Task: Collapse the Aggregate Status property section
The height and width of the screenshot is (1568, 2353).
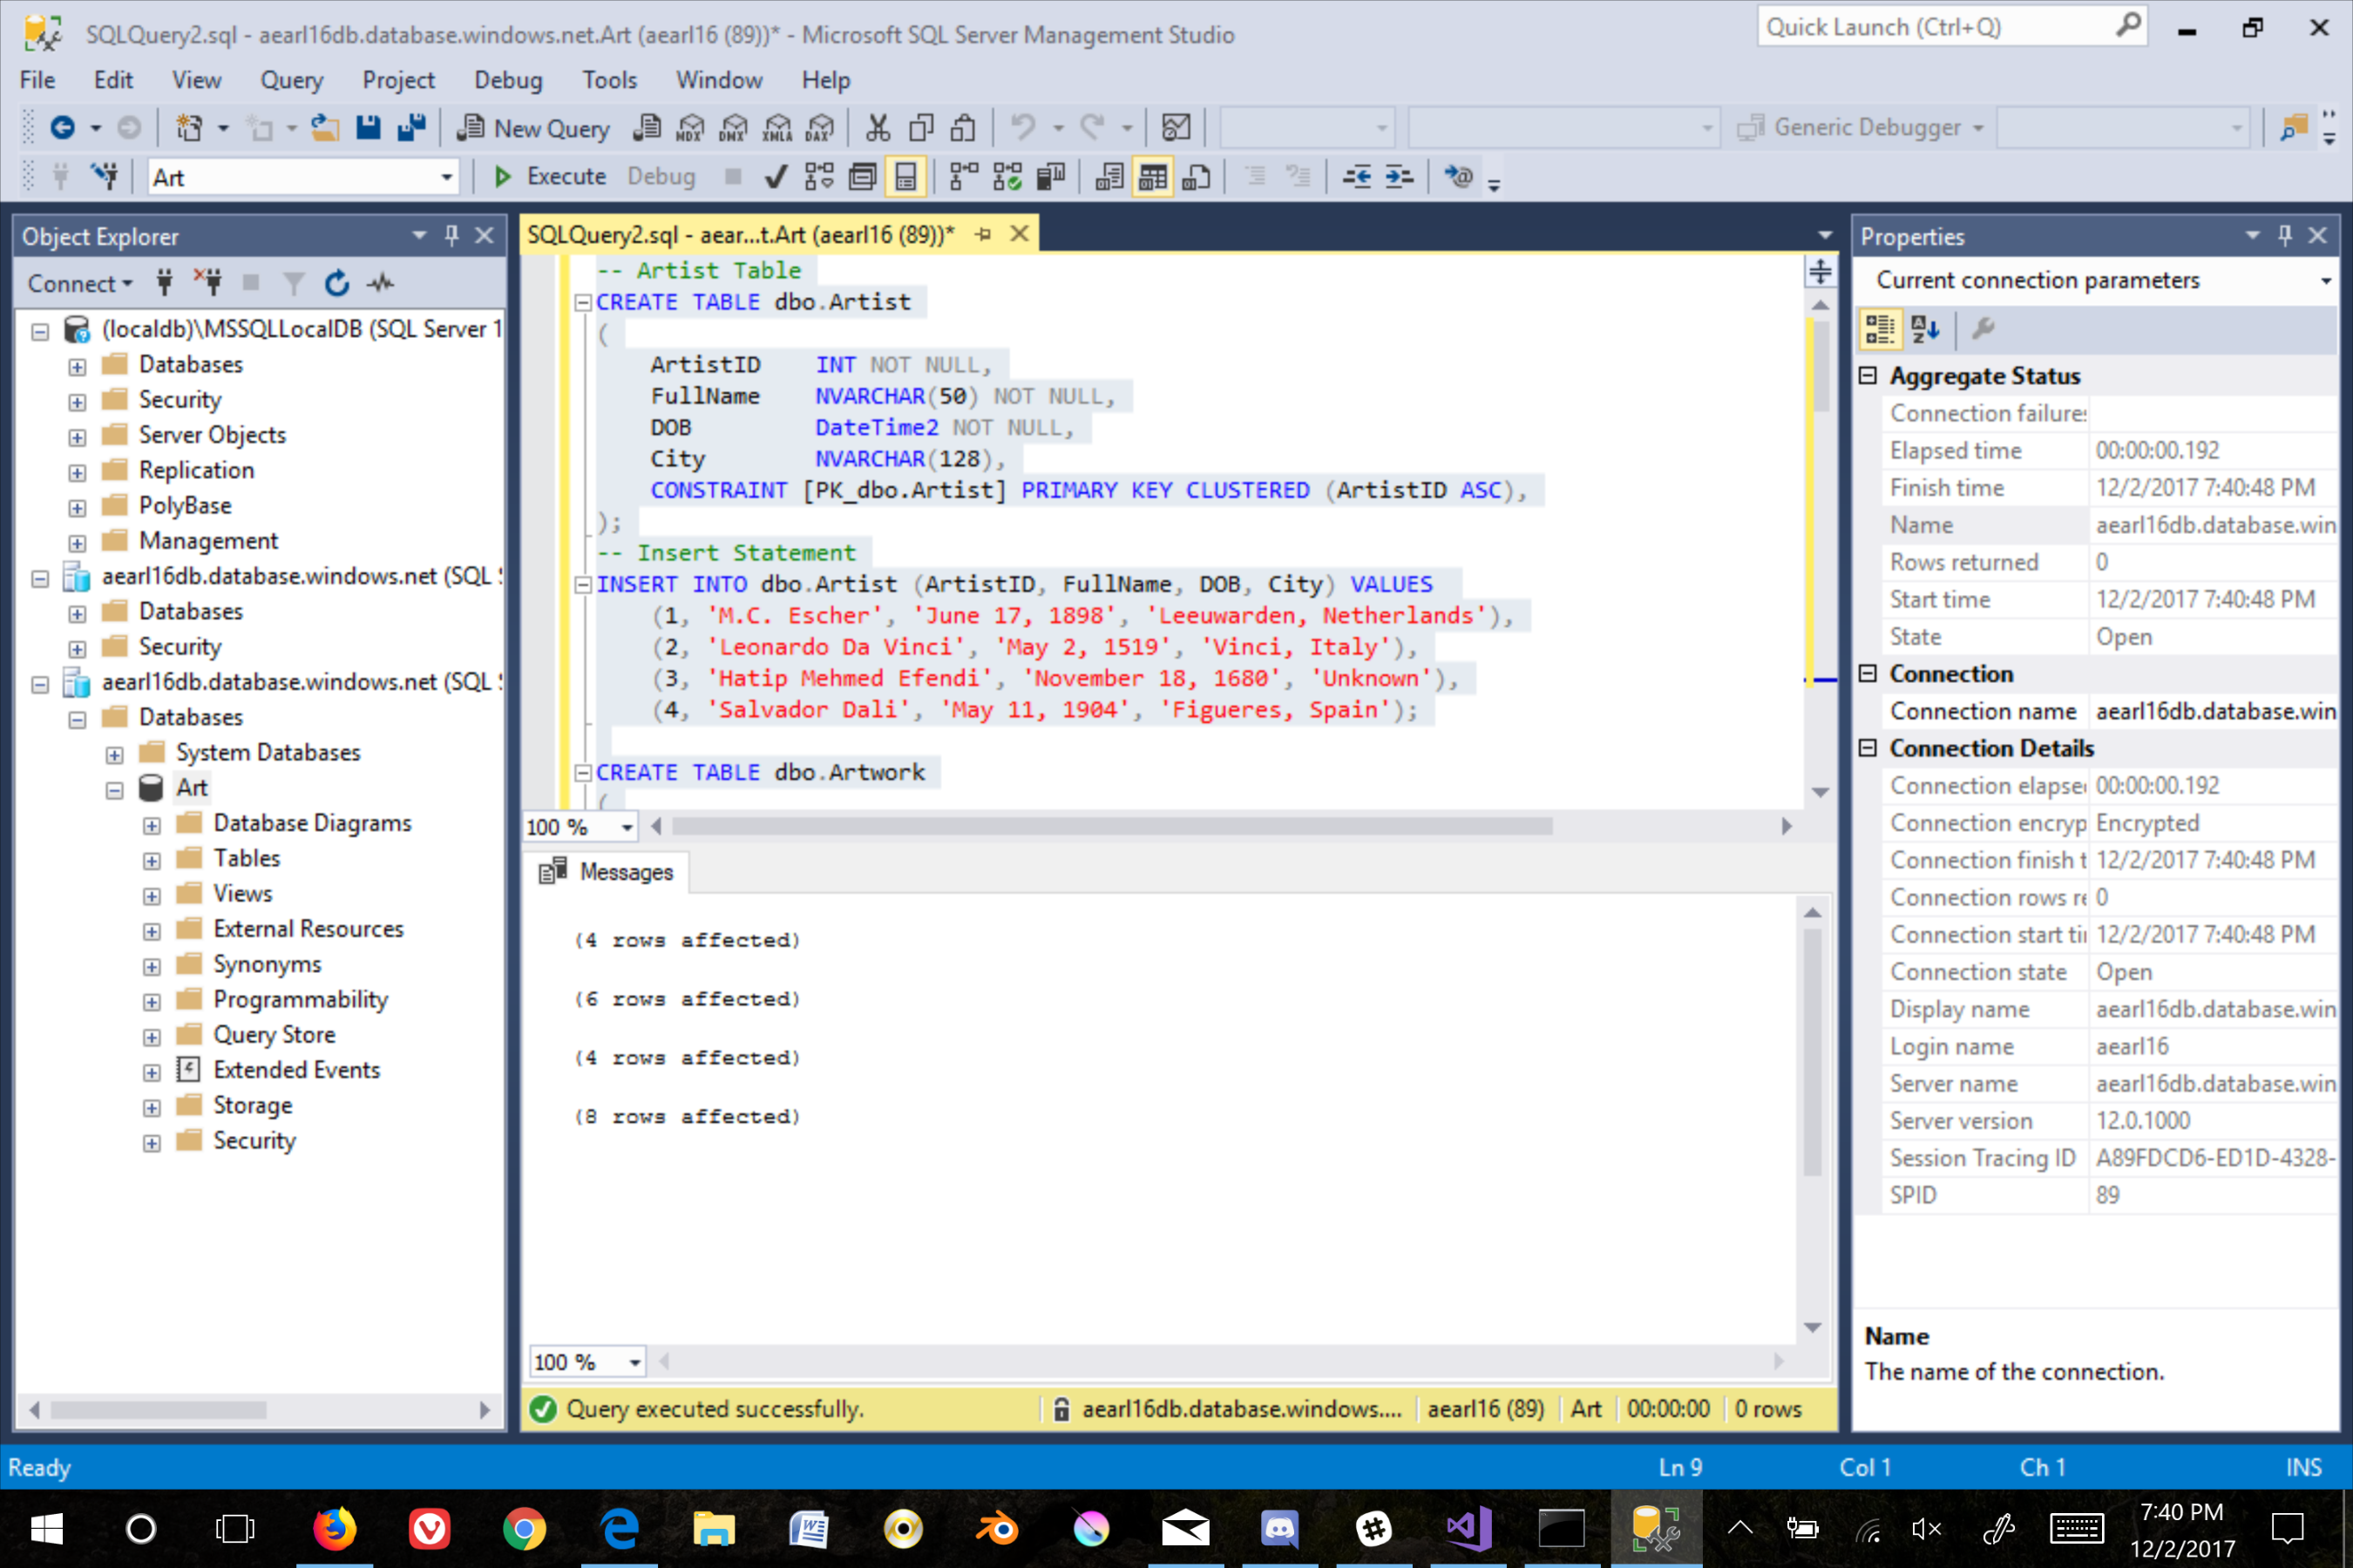Action: [1867, 376]
